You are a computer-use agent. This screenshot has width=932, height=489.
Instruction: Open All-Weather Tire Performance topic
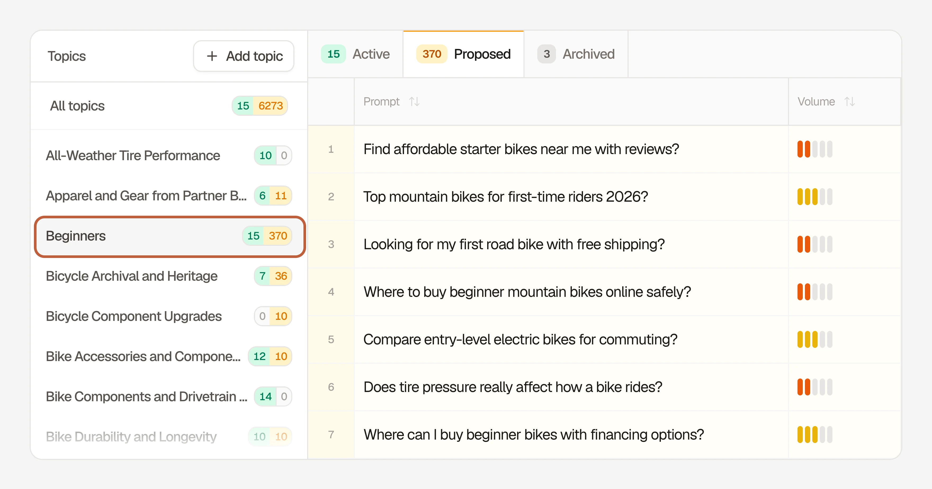(169, 156)
